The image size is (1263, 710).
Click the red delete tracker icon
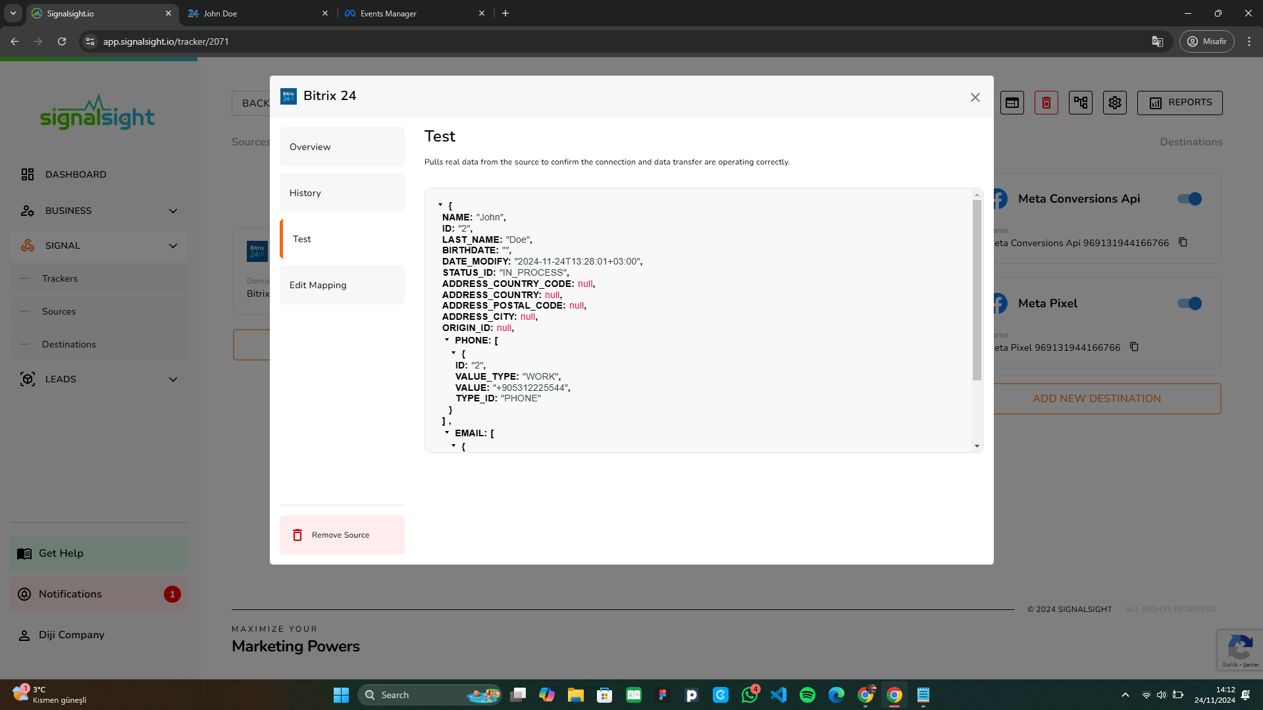coord(1046,103)
